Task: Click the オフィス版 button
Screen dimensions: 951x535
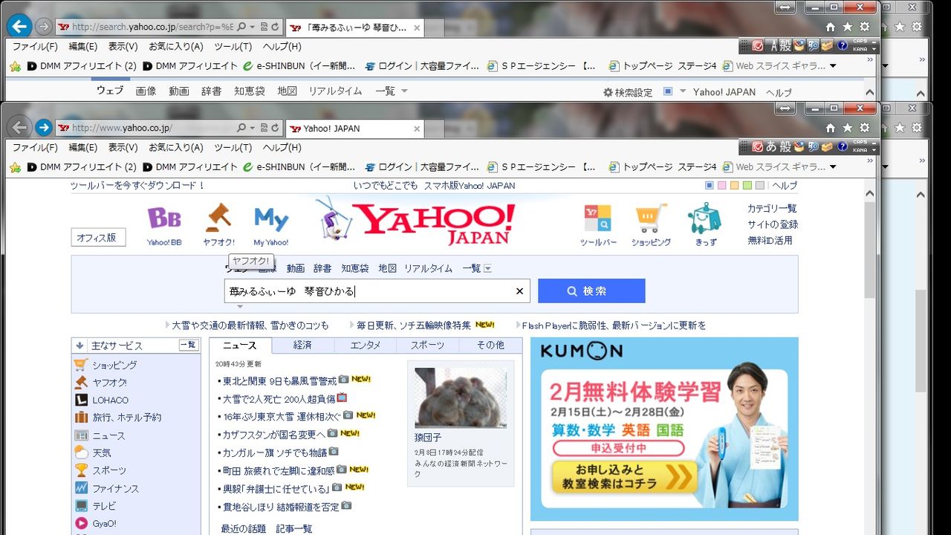Action: [x=99, y=238]
